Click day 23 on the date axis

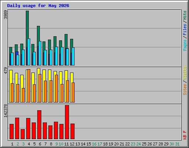133,144
